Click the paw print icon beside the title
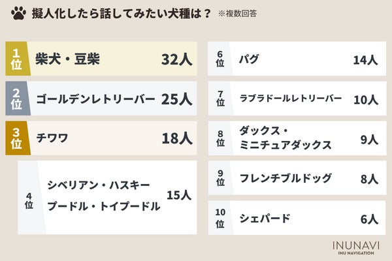Viewport: 392px width, 261px height. pyautogui.click(x=18, y=14)
